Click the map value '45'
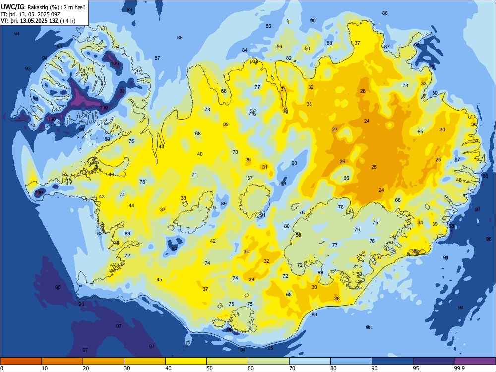 (x=159, y=279)
